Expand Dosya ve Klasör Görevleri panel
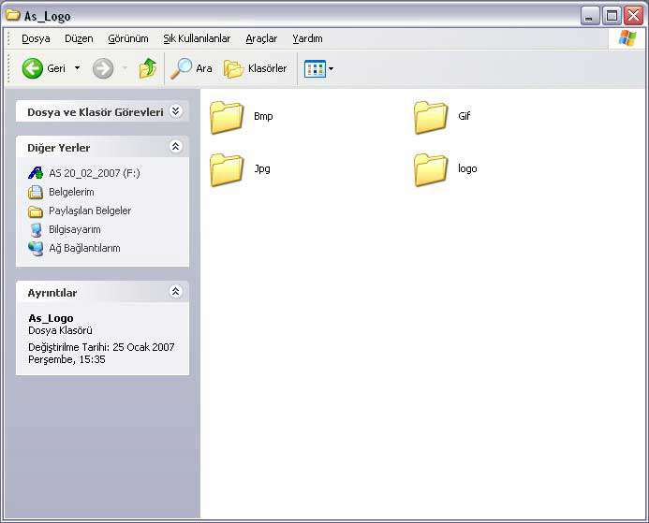 pyautogui.click(x=175, y=111)
